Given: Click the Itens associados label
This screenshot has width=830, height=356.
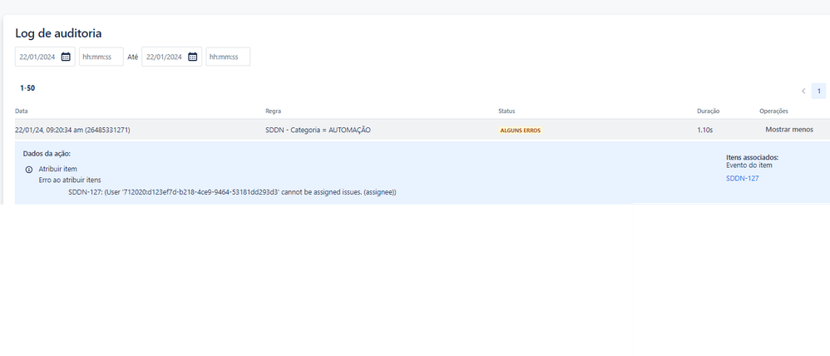Looking at the screenshot, I should click(x=752, y=157).
